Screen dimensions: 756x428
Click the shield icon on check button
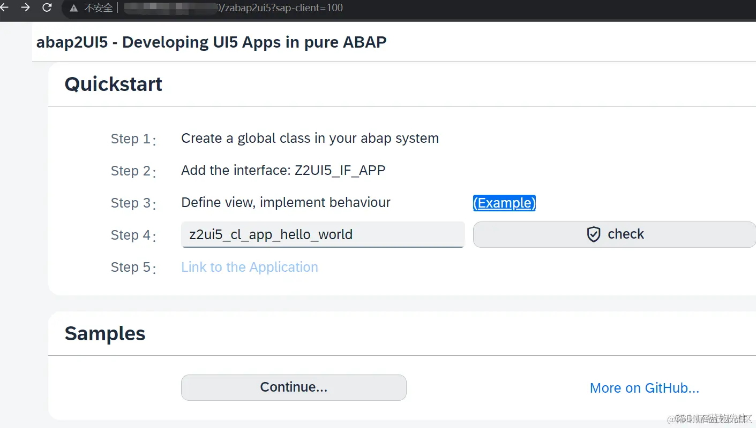[594, 234]
